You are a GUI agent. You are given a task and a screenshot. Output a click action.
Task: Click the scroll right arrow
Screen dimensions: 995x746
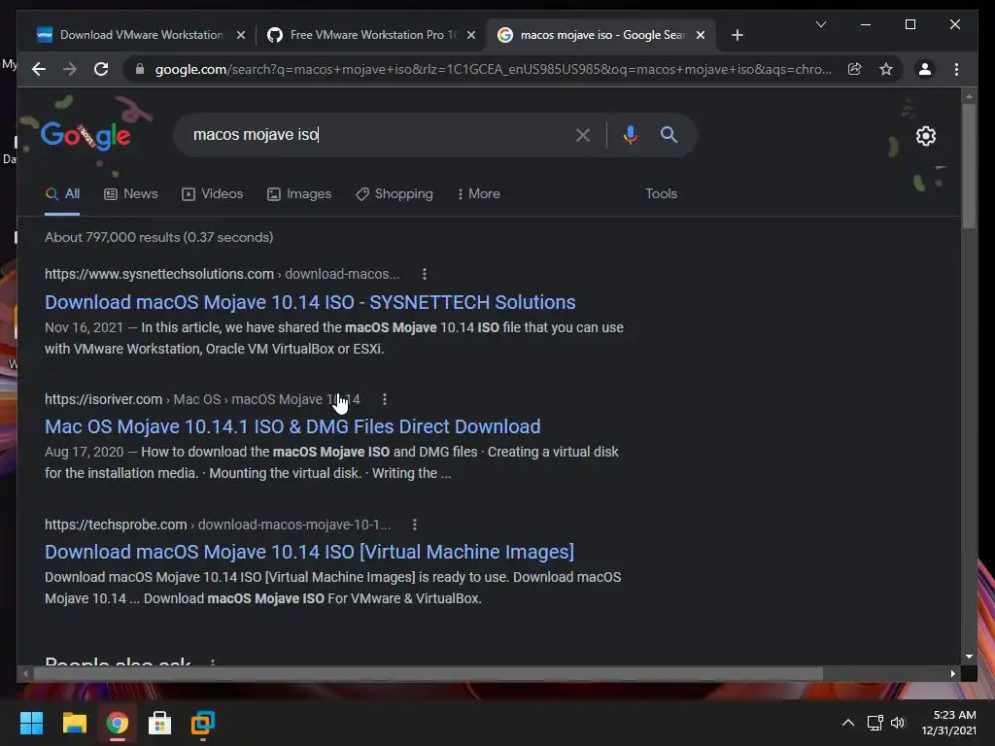pos(952,674)
